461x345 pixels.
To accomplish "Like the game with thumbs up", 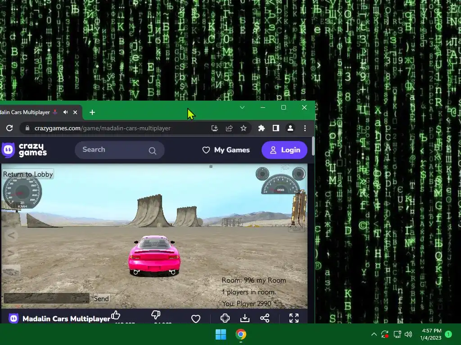I will coord(116,315).
